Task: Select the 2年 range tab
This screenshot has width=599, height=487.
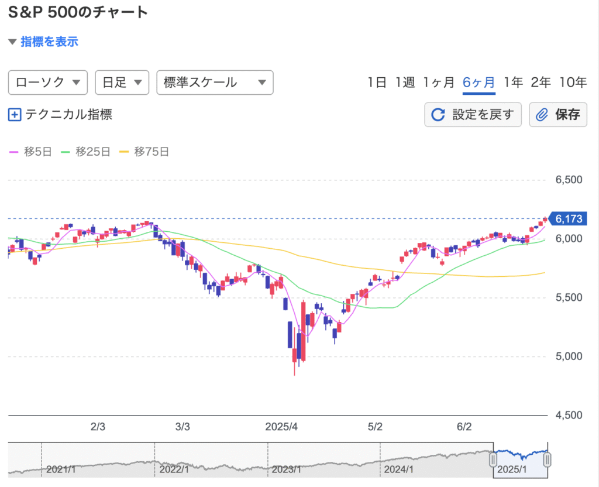Action: point(541,82)
